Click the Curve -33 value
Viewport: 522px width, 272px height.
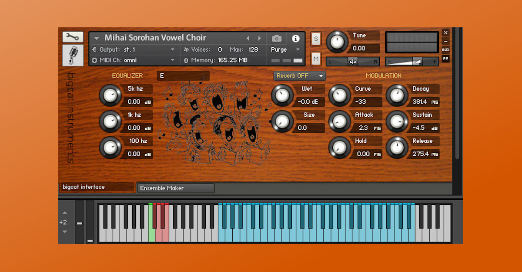click(367, 102)
